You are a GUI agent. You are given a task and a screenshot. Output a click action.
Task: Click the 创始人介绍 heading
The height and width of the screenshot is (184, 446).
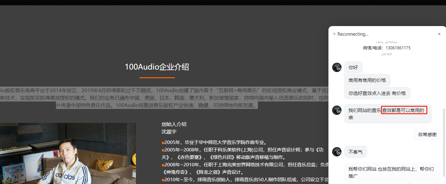(174, 124)
